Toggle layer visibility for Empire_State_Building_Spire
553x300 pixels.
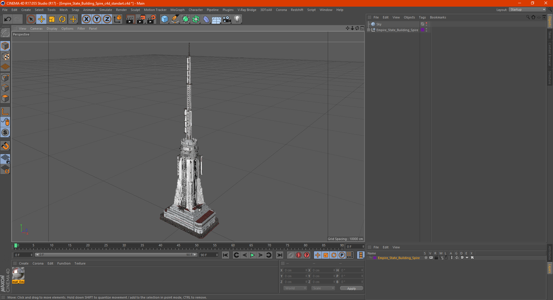[x=431, y=258]
